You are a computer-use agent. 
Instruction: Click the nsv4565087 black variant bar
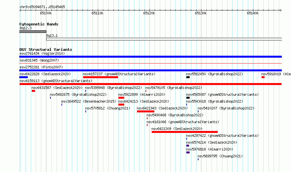click(x=188, y=98)
